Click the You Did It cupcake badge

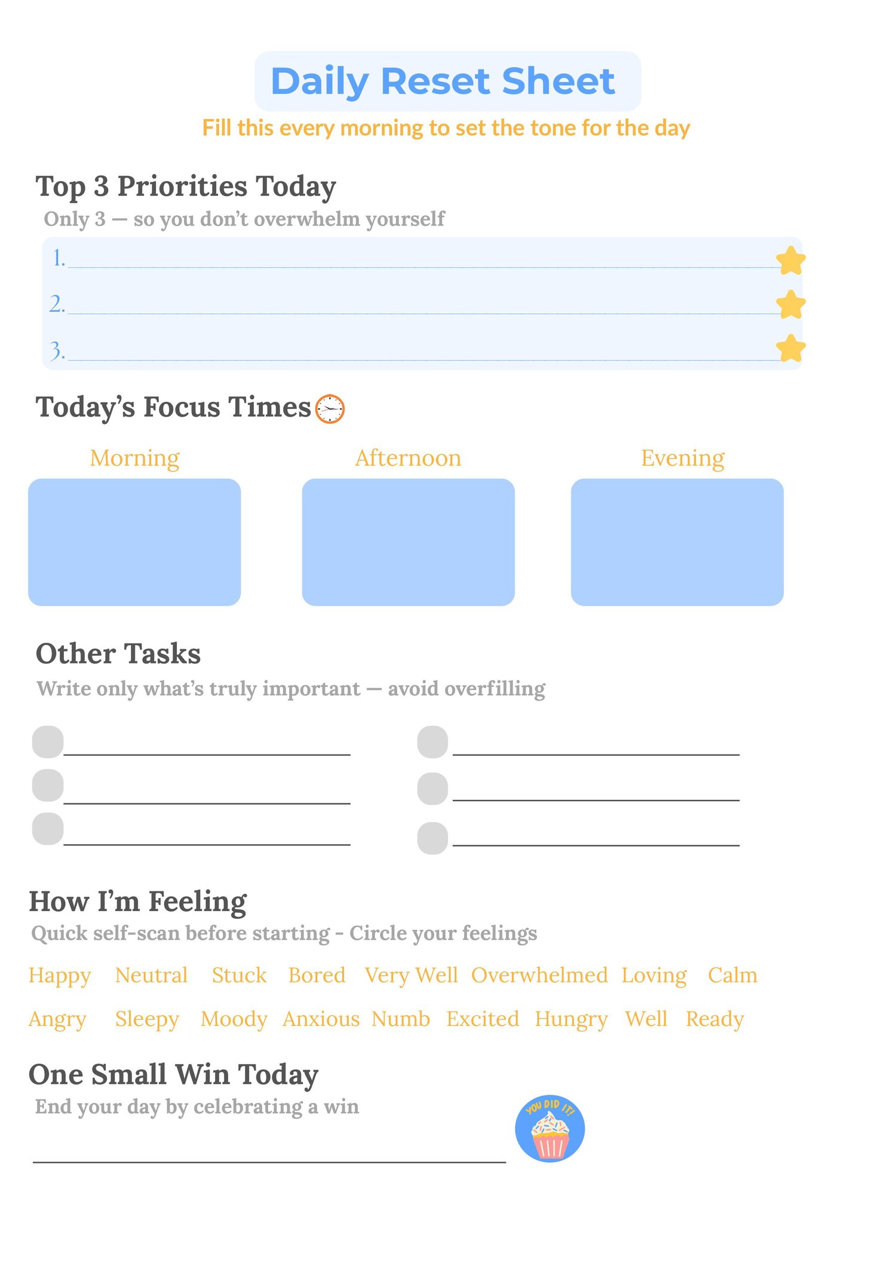point(550,1129)
